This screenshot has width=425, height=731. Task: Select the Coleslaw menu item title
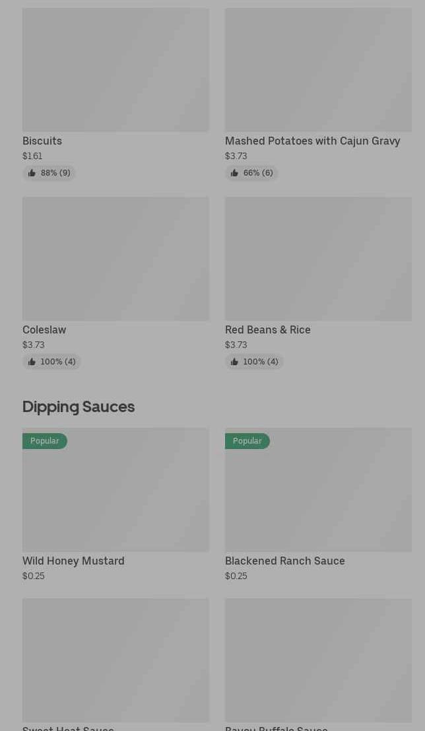pos(44,330)
